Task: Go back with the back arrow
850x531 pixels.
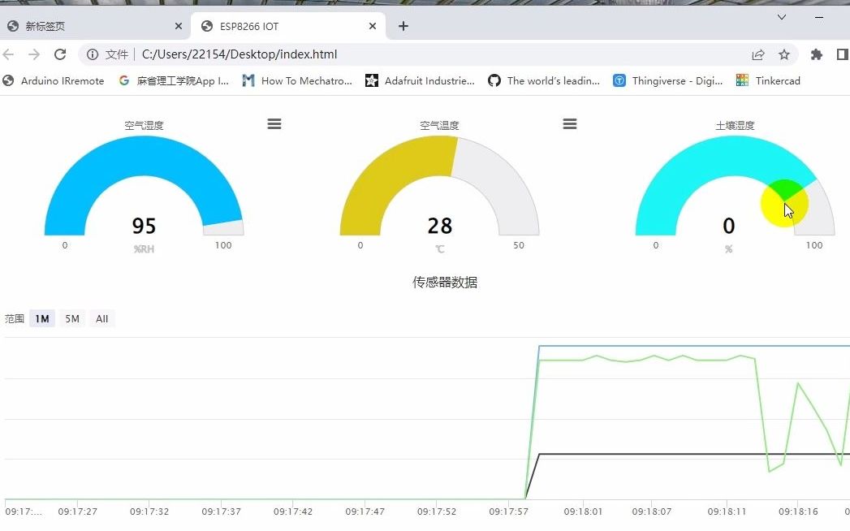Action: [x=8, y=54]
